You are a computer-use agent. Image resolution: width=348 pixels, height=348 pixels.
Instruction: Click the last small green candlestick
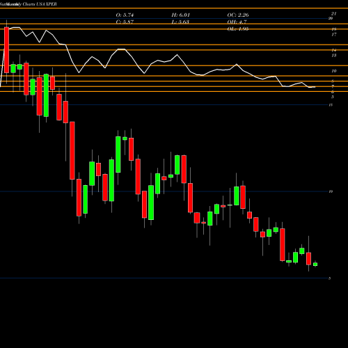point(315,264)
